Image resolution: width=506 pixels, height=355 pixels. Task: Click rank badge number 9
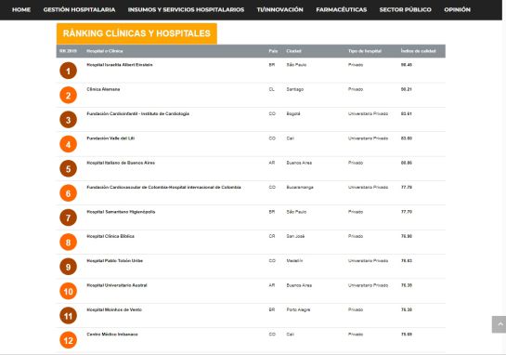[68, 267]
